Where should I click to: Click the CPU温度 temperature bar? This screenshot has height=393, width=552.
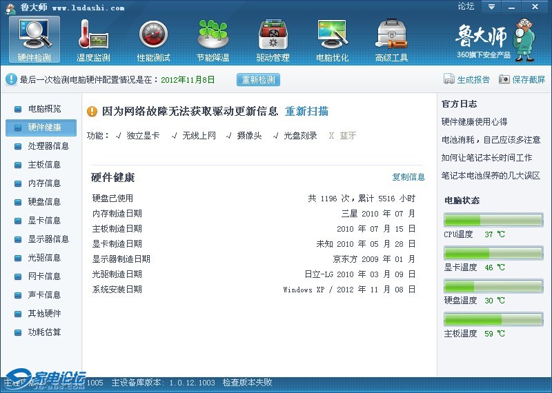493,220
